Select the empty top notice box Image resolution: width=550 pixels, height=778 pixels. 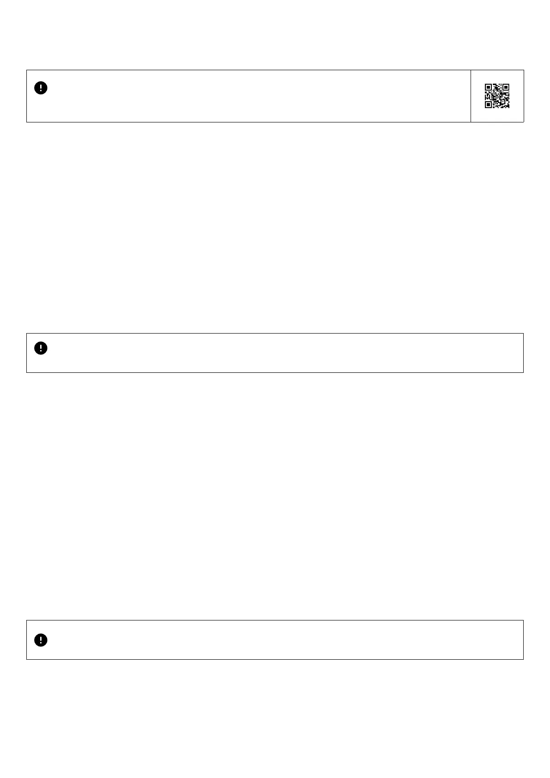point(249,96)
